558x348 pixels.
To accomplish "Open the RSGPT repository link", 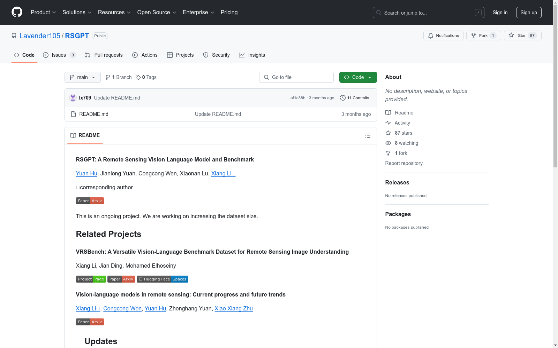I will (77, 36).
